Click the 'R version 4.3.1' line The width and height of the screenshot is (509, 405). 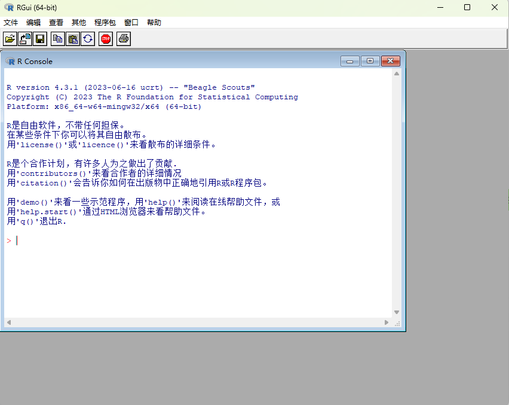click(x=130, y=87)
